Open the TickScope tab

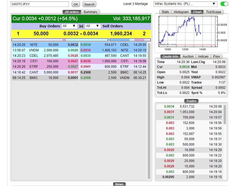[x=213, y=12]
